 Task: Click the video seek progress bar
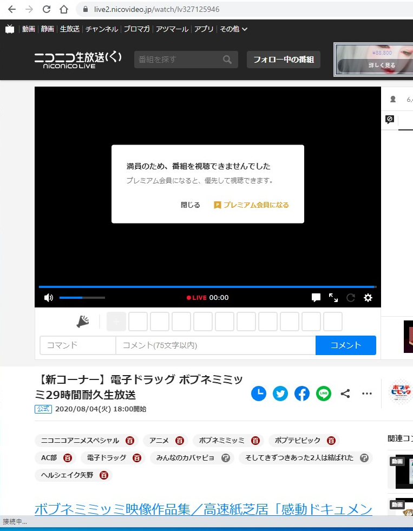(207, 287)
